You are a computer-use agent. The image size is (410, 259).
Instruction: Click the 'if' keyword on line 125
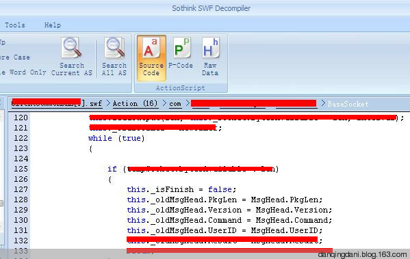coord(112,169)
